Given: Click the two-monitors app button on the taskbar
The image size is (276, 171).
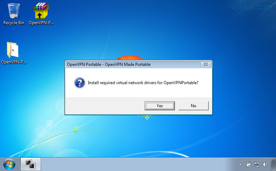Looking at the screenshot, I should click(31, 164).
